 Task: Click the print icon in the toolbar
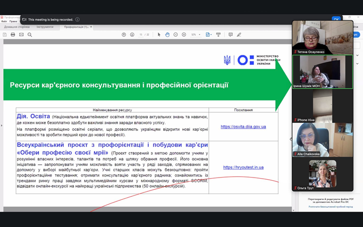[x=13, y=35]
